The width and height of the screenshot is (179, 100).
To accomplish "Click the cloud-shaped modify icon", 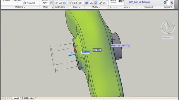I will [104, 3].
